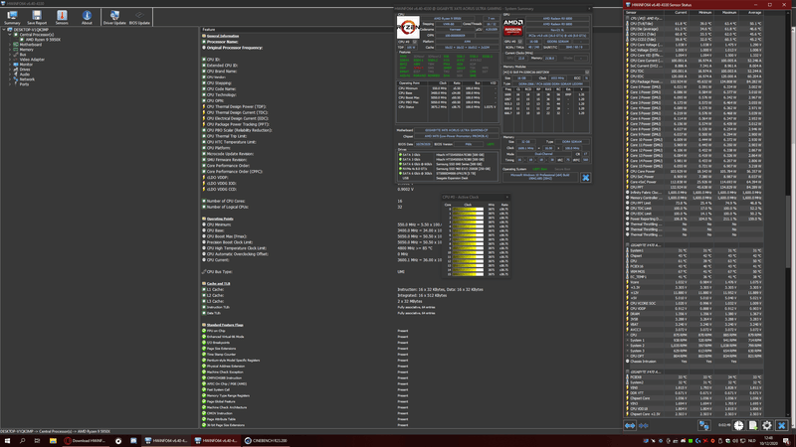796x447 pixels.
Task: Open taskbar search magnifier
Action: [22, 441]
